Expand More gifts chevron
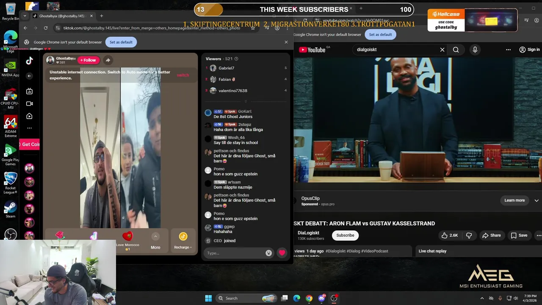 tap(155, 236)
